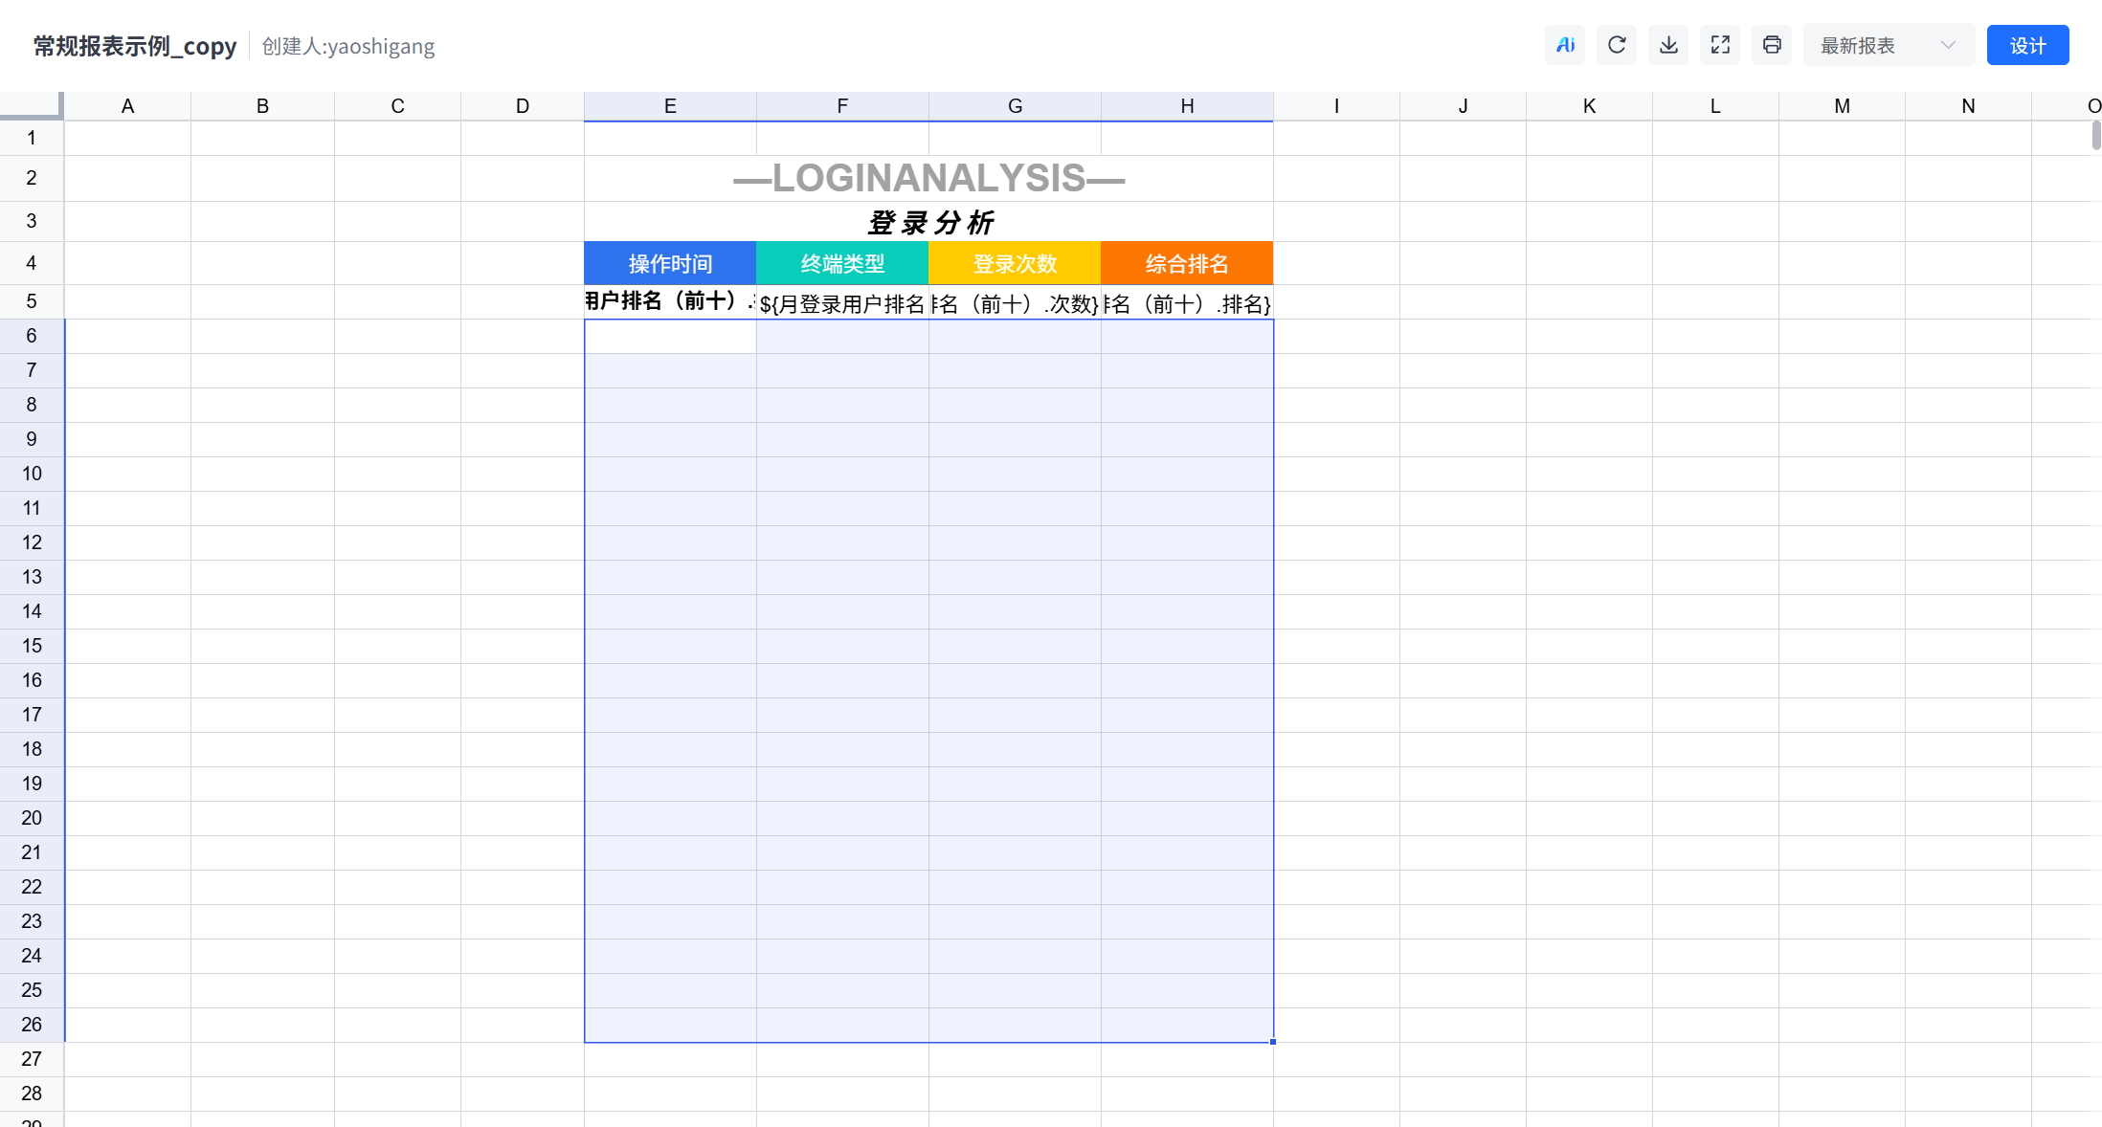Viewport: 2102px width, 1127px height.
Task: Open the 最新报表 dropdown
Action: pyautogui.click(x=1888, y=45)
